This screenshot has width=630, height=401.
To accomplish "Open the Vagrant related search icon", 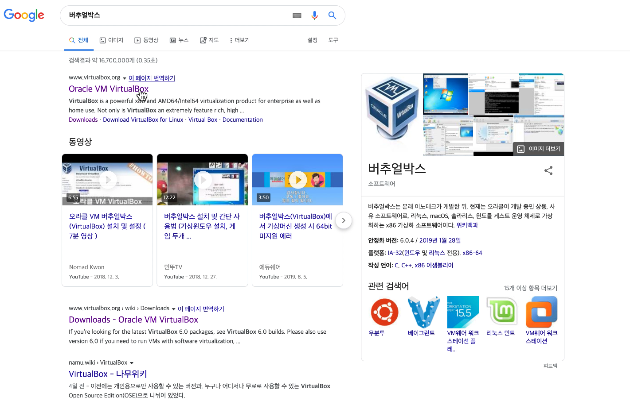I will (424, 312).
